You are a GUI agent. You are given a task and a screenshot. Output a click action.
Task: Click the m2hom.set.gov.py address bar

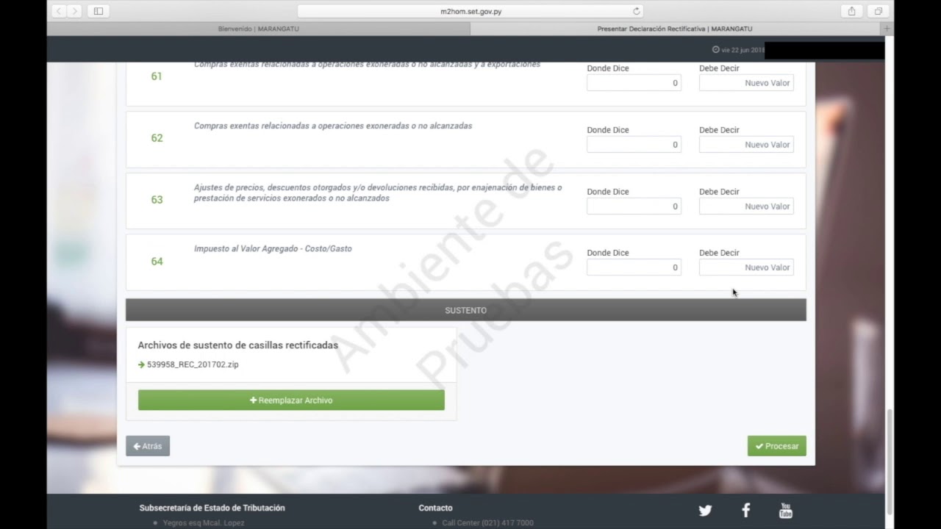[470, 11]
